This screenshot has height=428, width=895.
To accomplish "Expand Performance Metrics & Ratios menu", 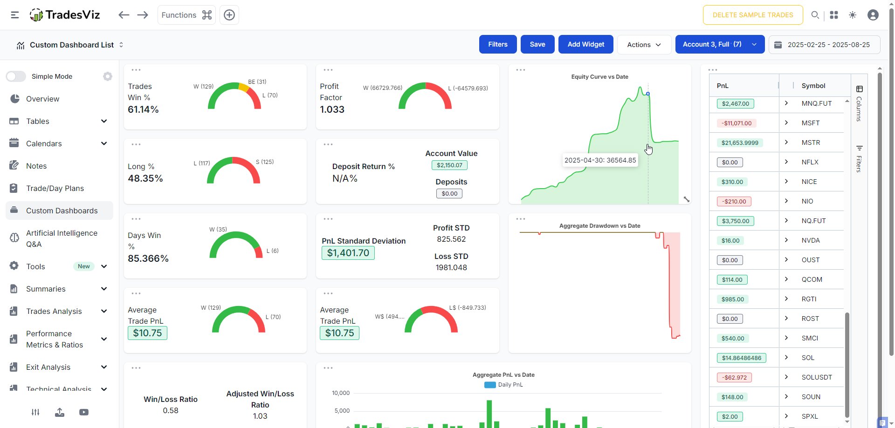I will [x=59, y=339].
